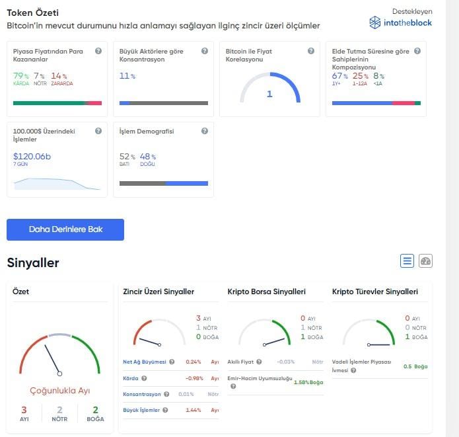Click help icon on 100.000$ Üzerindeki İşlemler card
The height and width of the screenshot is (437, 459).
click(x=98, y=131)
